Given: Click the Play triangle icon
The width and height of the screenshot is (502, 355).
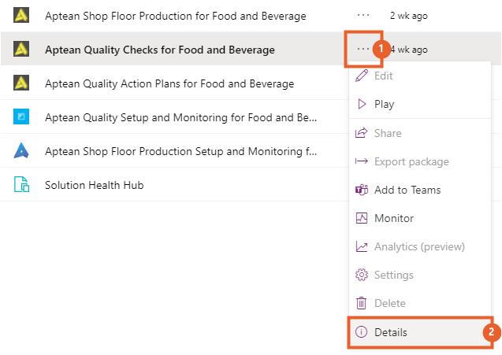Looking at the screenshot, I should click(x=362, y=104).
